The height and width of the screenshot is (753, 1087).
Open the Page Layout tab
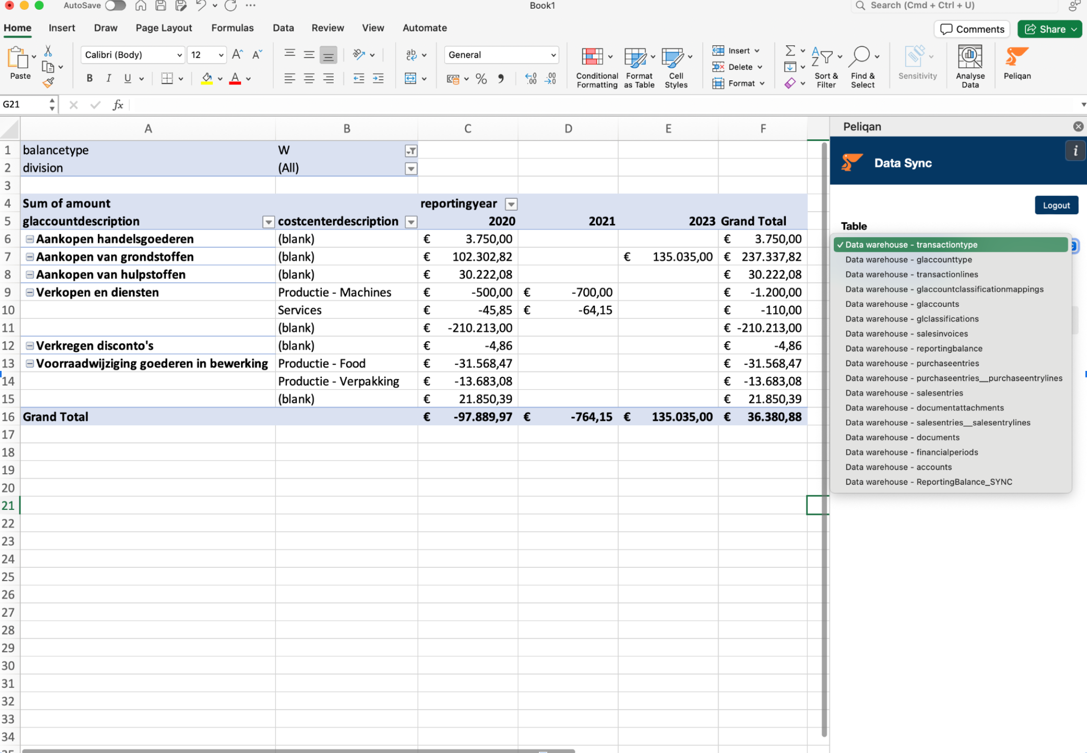pos(164,28)
